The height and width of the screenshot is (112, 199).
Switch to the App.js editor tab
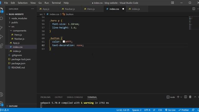tap(48, 9)
